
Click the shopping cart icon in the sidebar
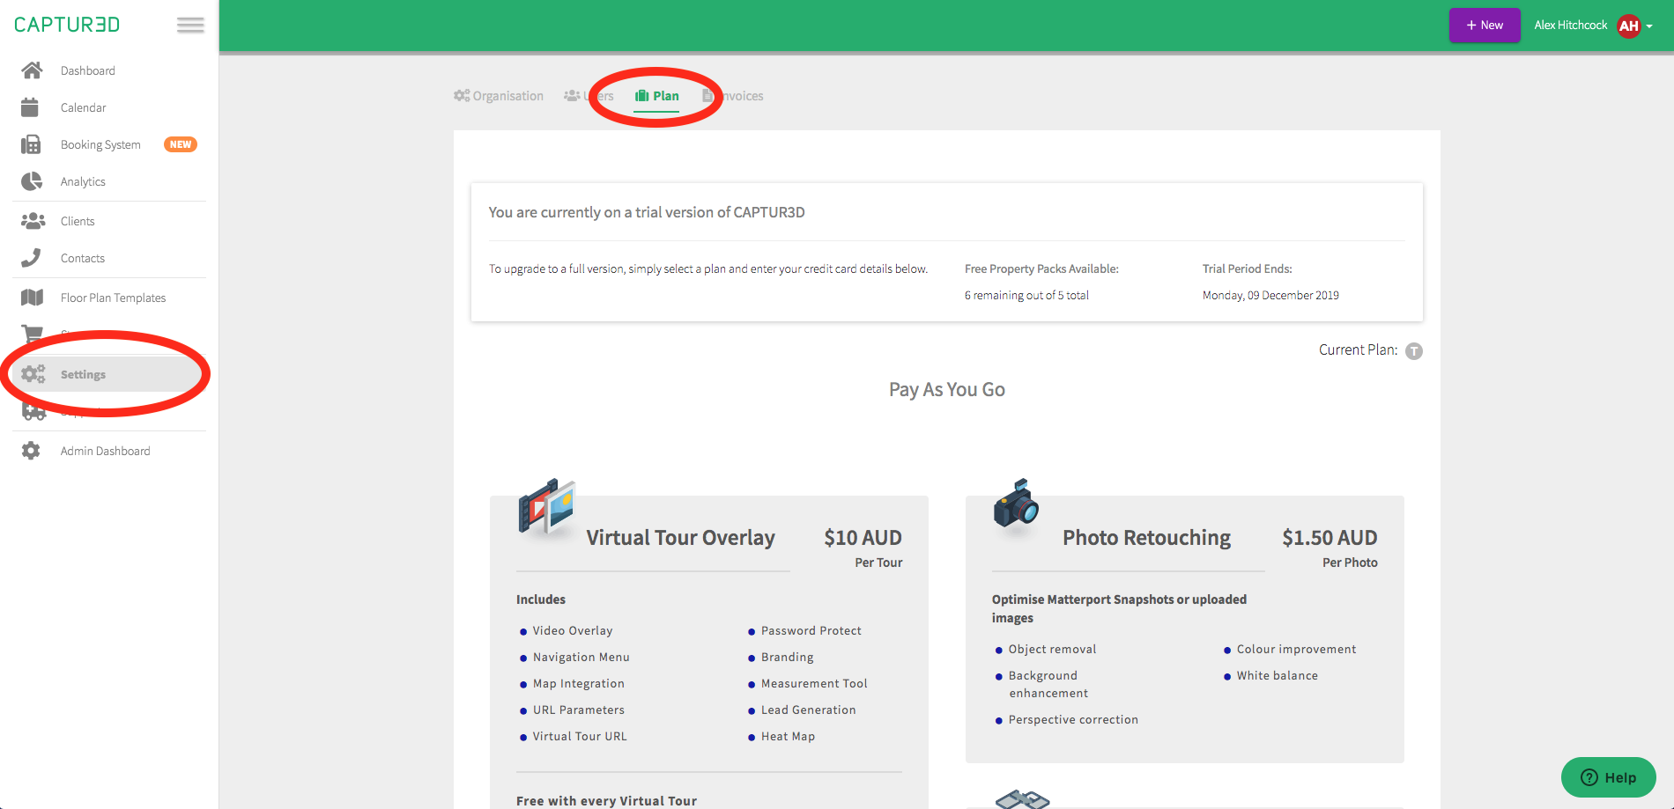click(32, 335)
